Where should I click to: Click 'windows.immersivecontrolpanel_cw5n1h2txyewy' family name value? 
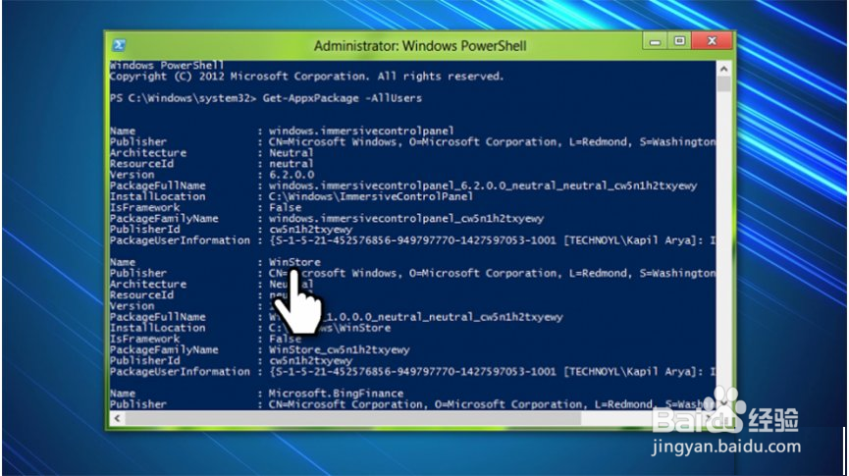click(406, 219)
